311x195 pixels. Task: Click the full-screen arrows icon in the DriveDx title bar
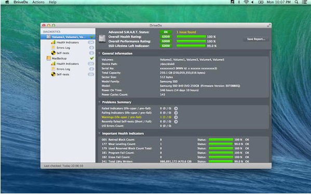pyautogui.click(x=269, y=25)
